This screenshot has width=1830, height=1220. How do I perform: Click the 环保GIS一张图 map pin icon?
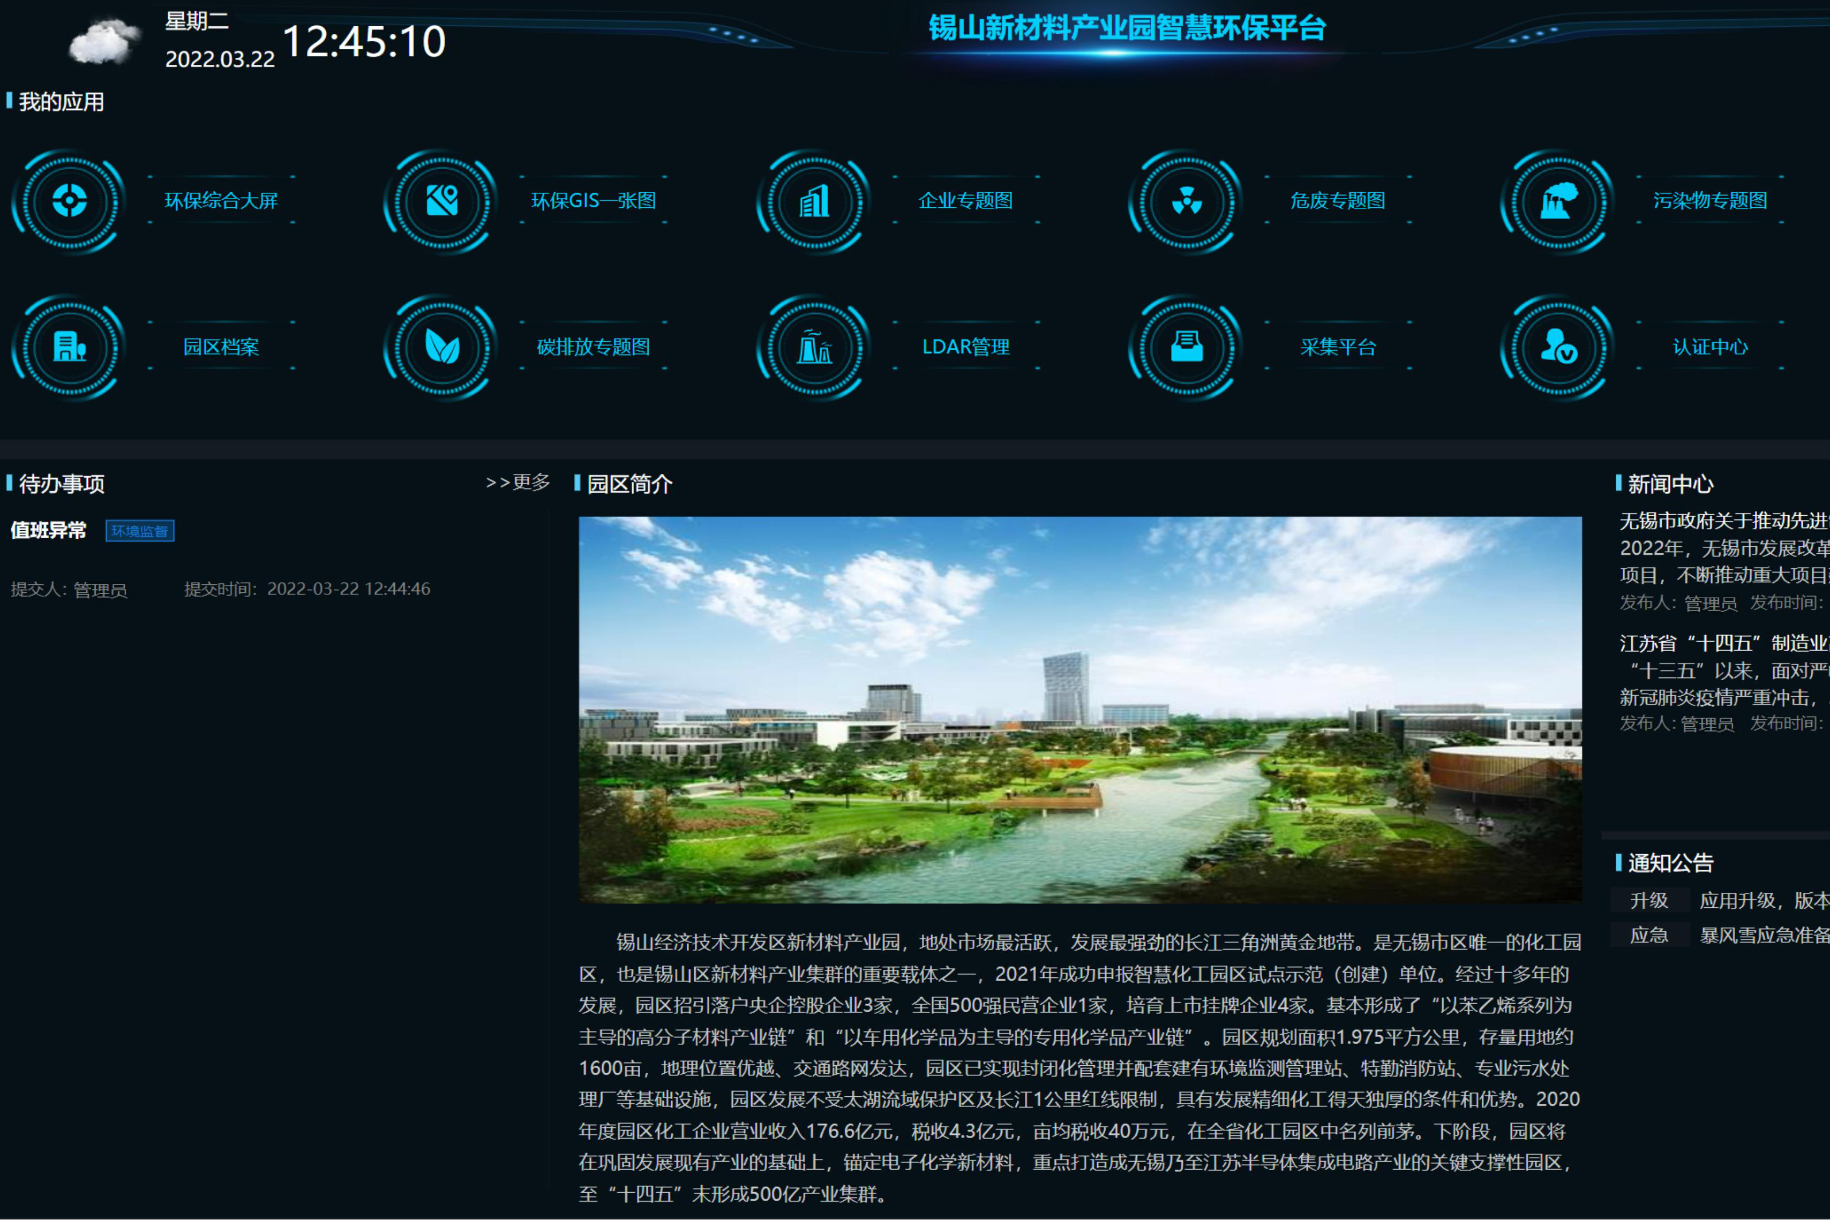click(x=442, y=201)
